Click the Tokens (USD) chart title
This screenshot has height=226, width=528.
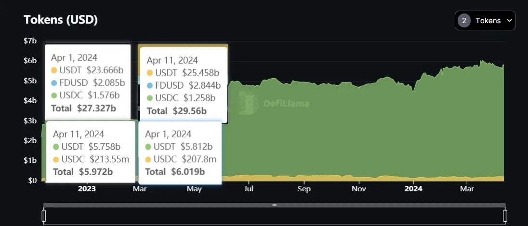coord(61,20)
